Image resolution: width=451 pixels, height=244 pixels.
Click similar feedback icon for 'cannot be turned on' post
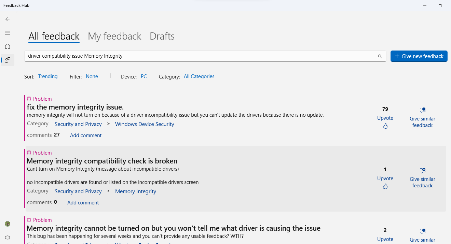(422, 231)
